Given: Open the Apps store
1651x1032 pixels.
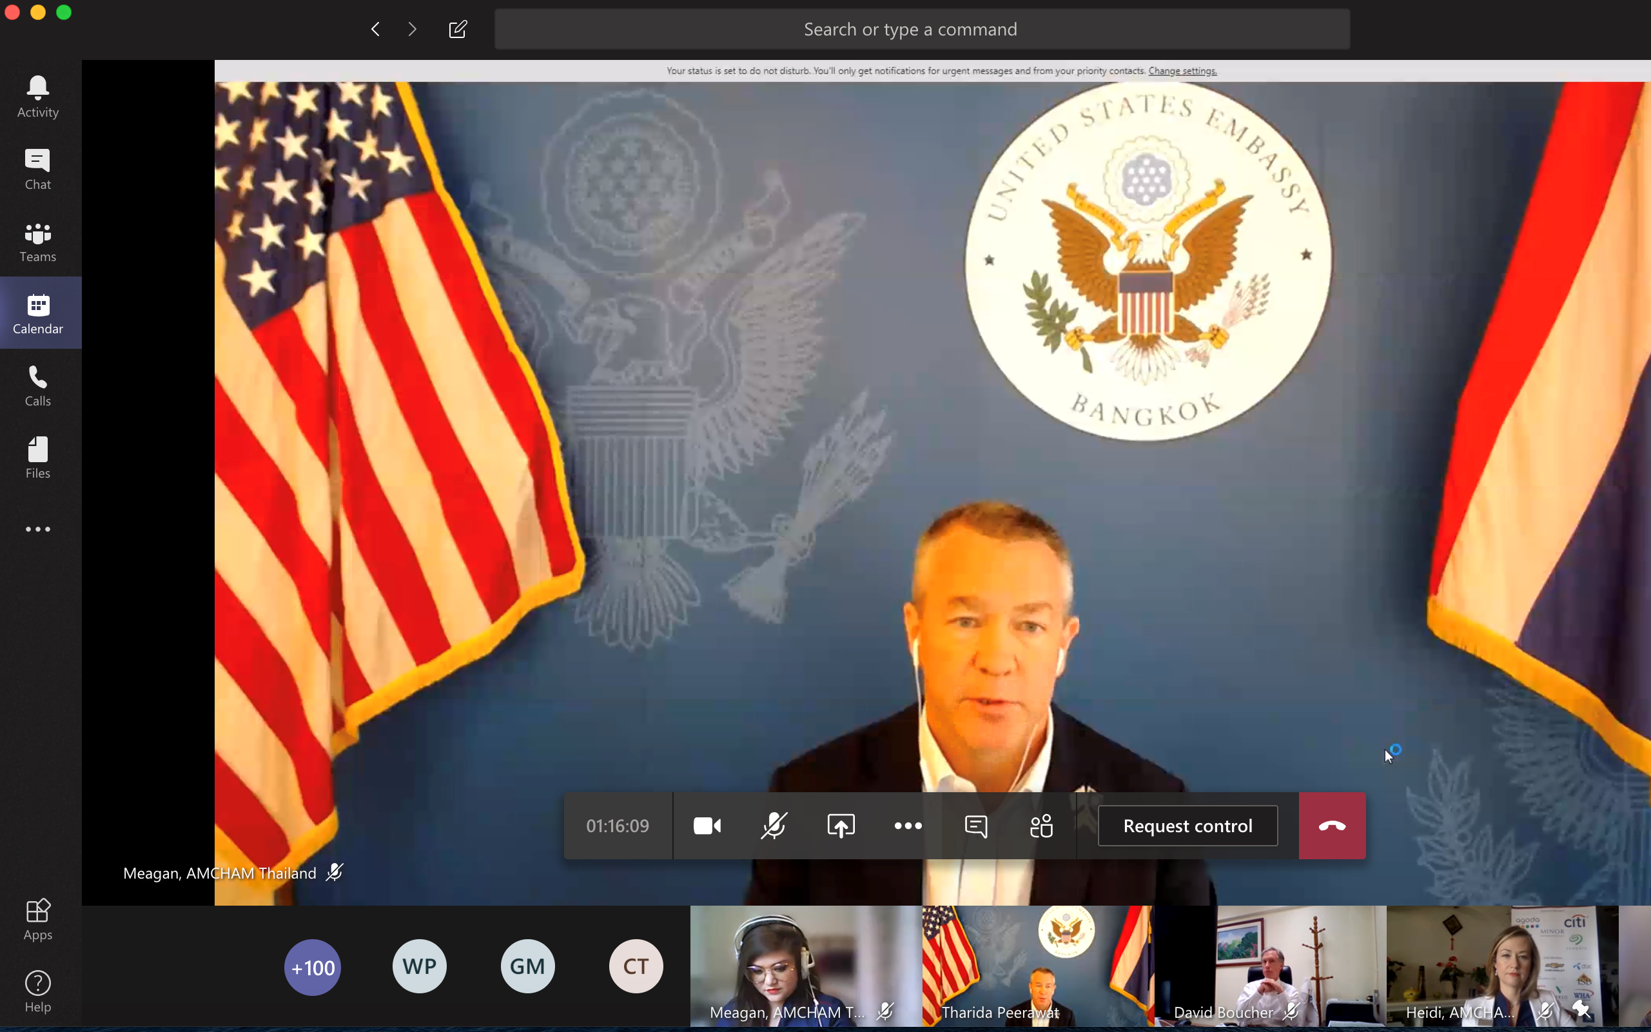Looking at the screenshot, I should (x=37, y=919).
